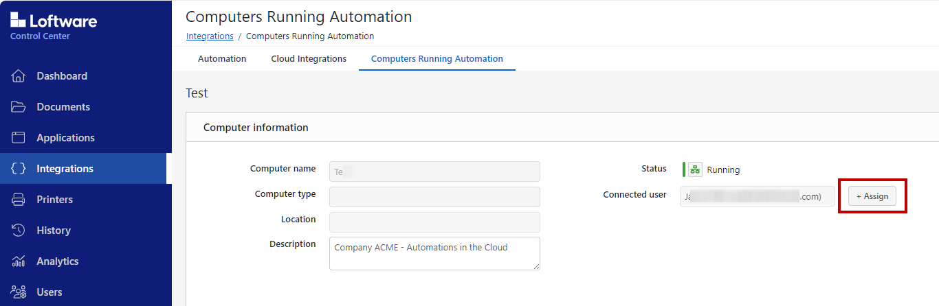Switch to the Automation tab
The height and width of the screenshot is (306, 939).
point(222,59)
